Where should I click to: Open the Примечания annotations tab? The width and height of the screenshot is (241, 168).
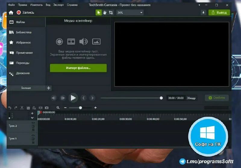[x=26, y=53]
